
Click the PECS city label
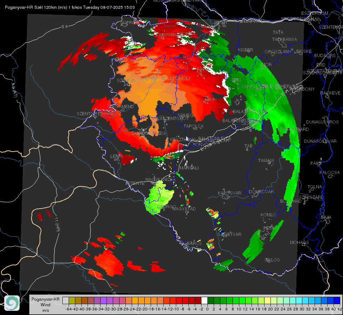tap(269, 228)
